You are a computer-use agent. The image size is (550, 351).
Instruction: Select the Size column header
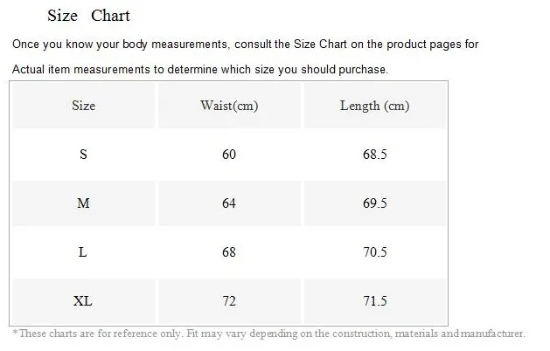click(83, 106)
